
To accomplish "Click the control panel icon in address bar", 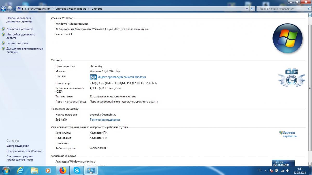I will click(19, 9).
